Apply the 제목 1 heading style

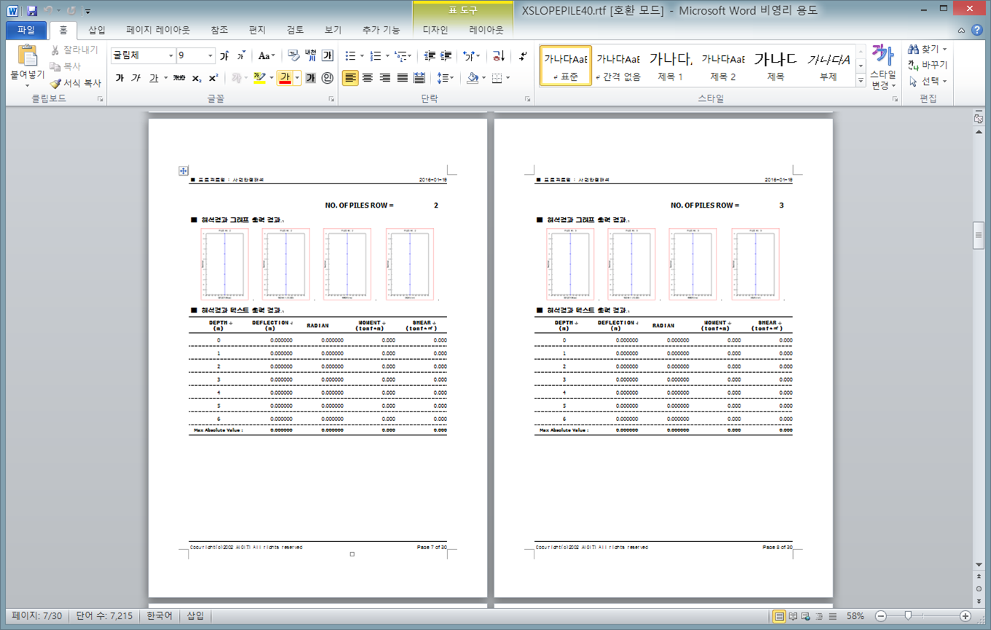671,66
